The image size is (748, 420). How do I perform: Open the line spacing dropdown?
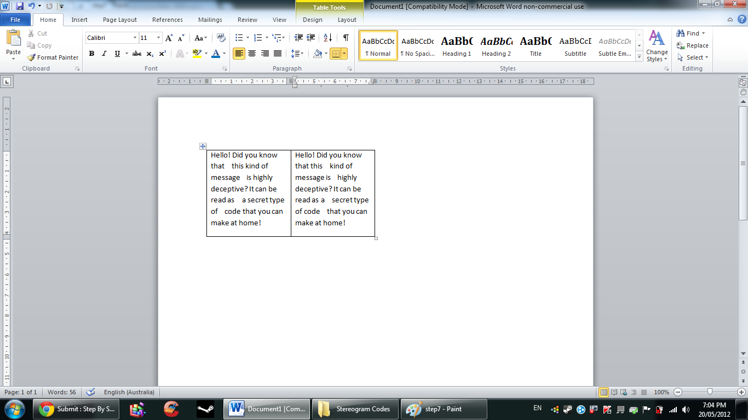click(x=300, y=53)
